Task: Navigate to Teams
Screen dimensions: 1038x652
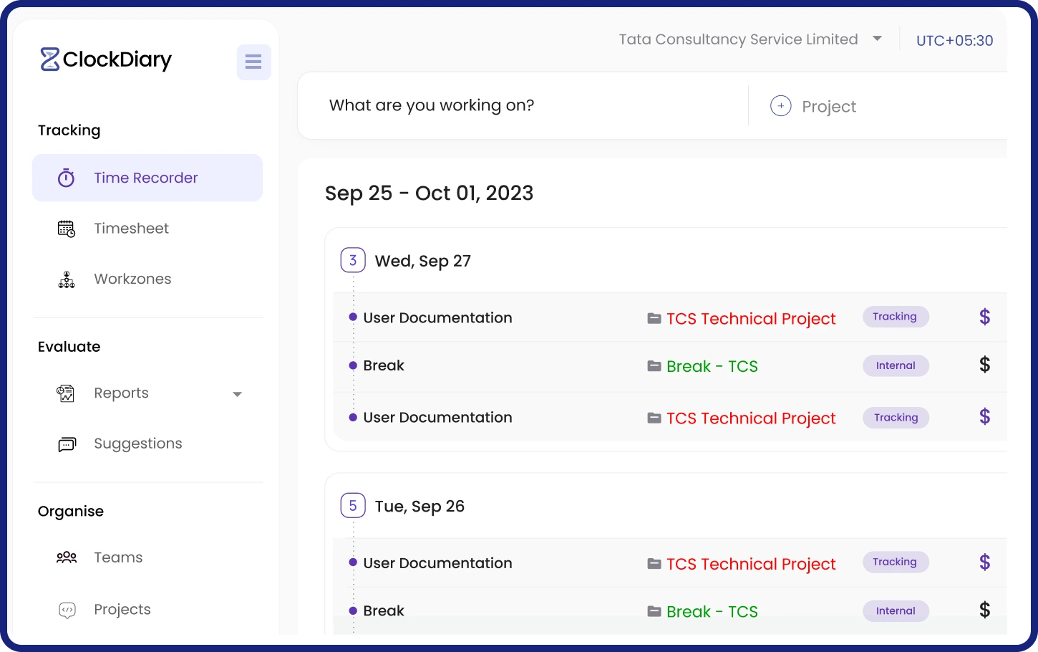Action: 118,557
